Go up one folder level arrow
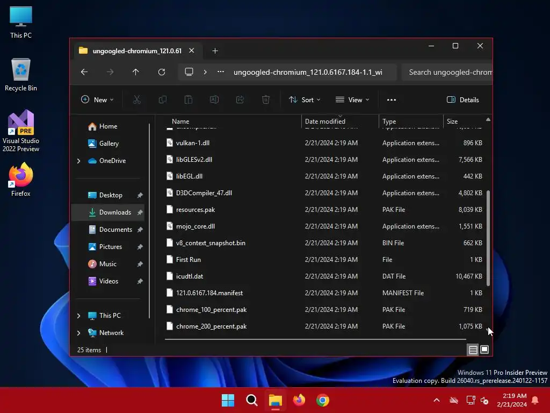This screenshot has height=413, width=550. (136, 72)
